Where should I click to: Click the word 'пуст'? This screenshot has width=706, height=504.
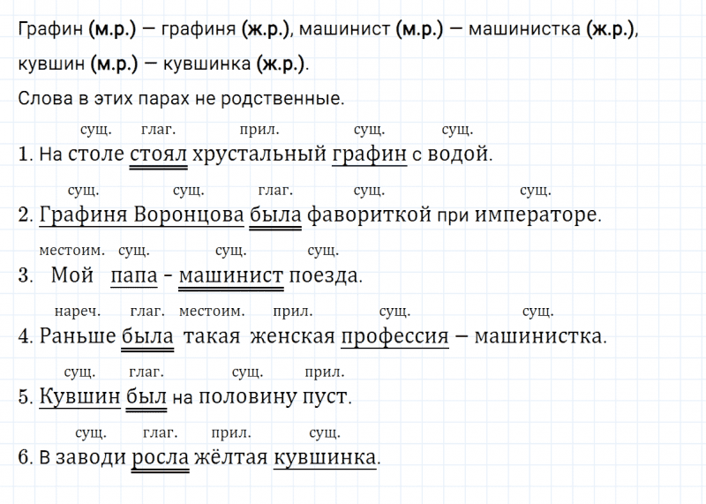coord(326,397)
